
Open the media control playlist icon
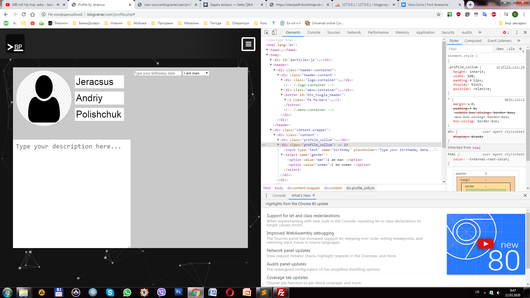tap(506, 14)
